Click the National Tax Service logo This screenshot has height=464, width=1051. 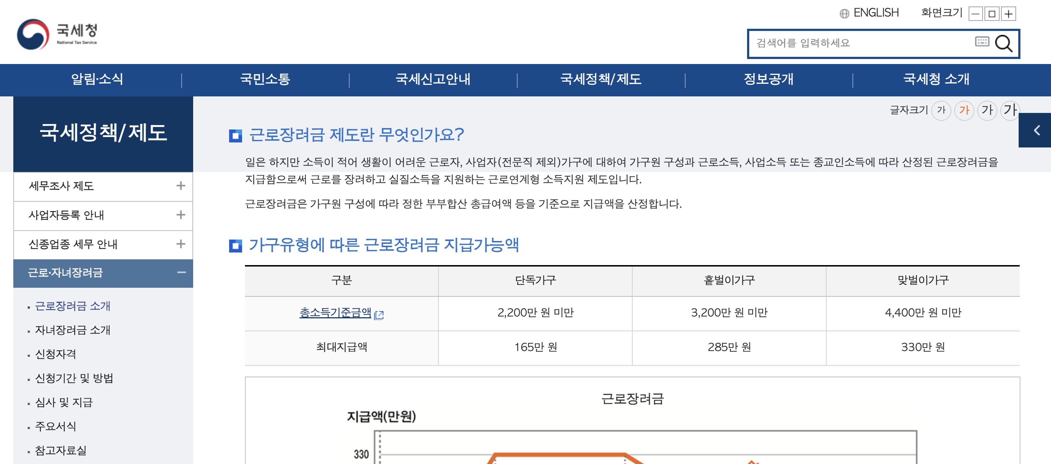tap(57, 34)
